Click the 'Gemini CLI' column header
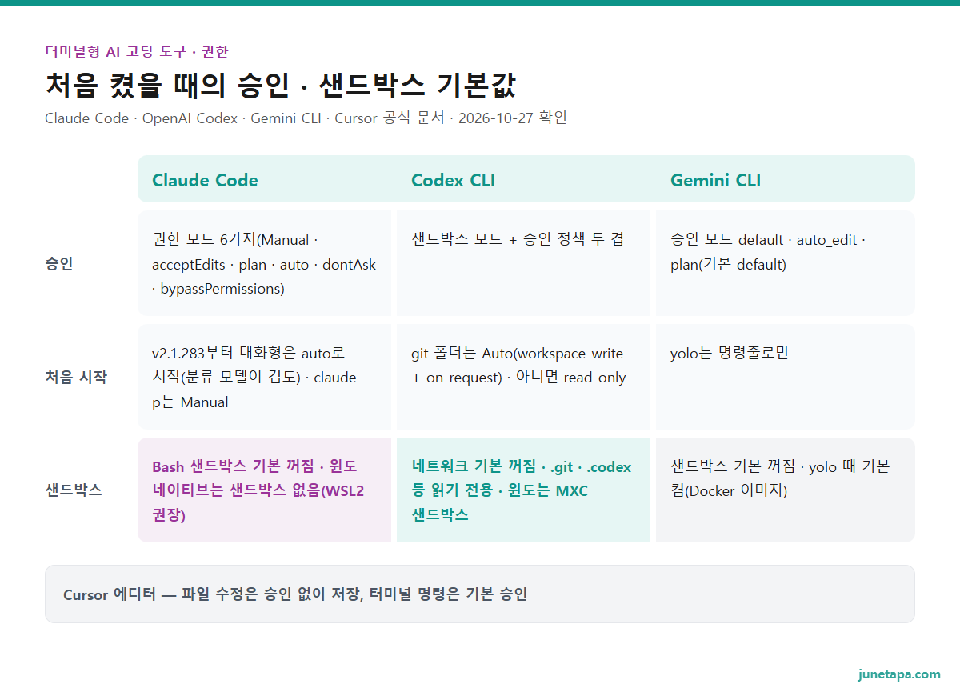This screenshot has height=696, width=960. [x=715, y=180]
